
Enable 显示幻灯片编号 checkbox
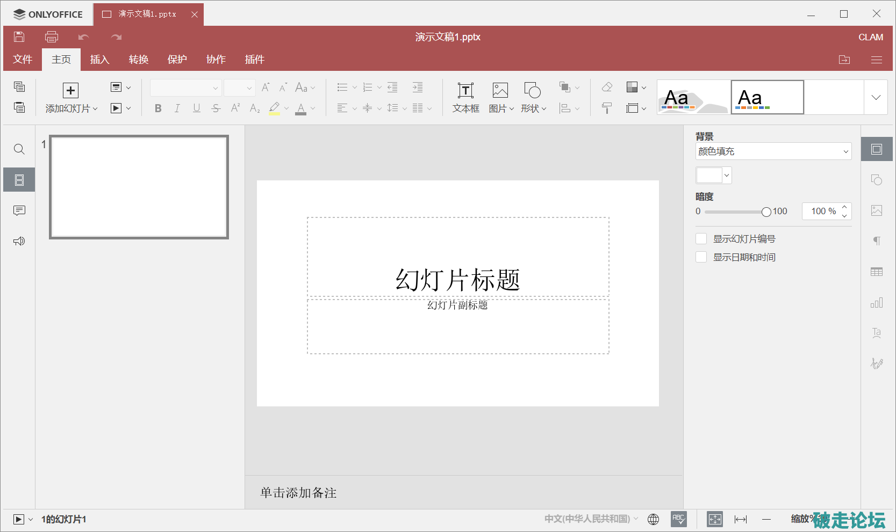(x=701, y=239)
